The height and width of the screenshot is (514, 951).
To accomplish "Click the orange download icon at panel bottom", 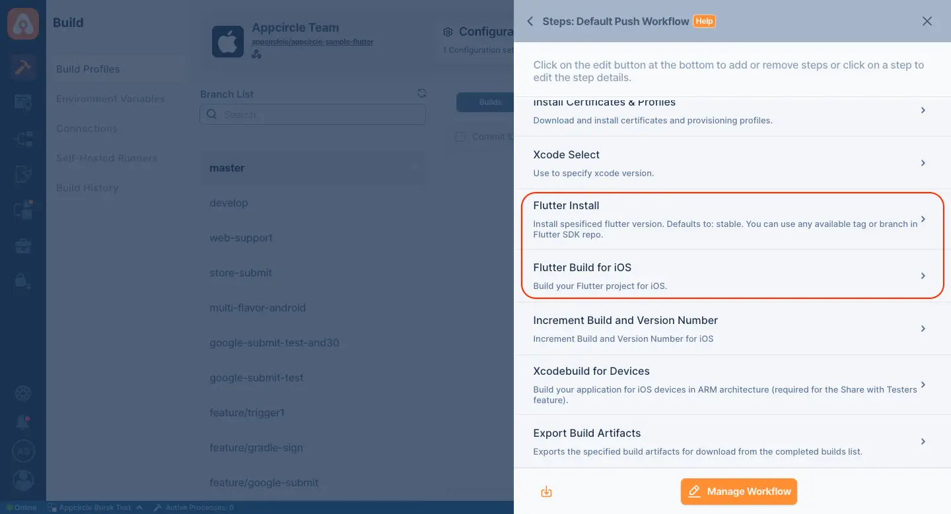I will click(546, 492).
